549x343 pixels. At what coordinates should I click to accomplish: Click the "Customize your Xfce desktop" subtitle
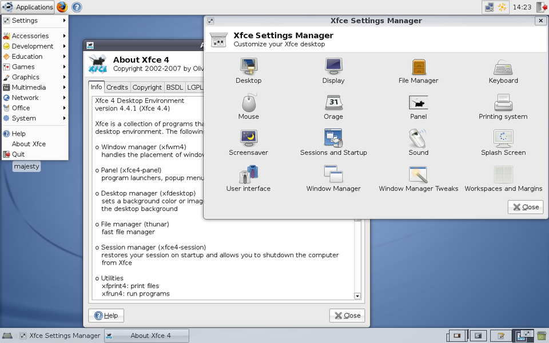[x=279, y=44]
